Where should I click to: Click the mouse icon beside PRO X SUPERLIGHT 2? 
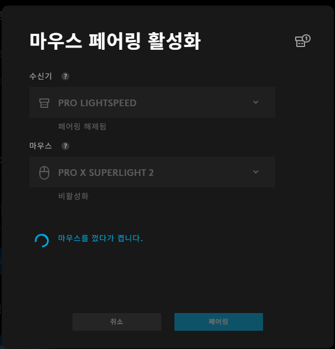point(44,173)
